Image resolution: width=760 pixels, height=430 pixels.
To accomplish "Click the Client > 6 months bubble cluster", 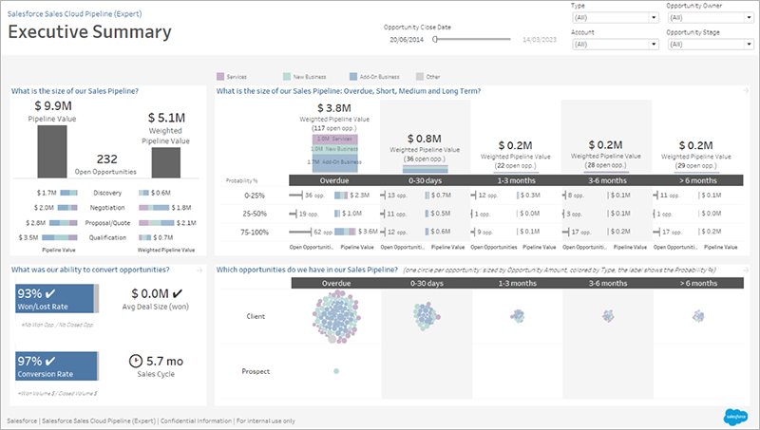I will tap(698, 316).
